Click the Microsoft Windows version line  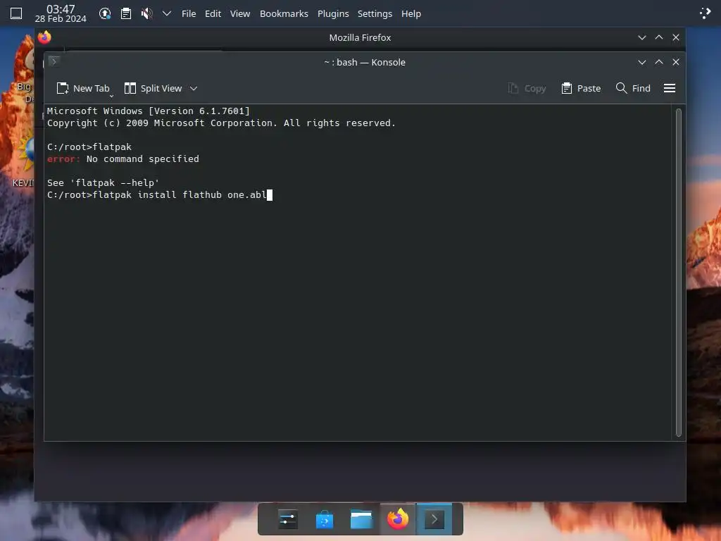point(148,111)
